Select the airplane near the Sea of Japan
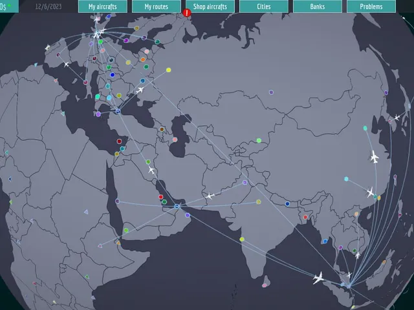Image resolution: width=414 pixels, height=310 pixels. pos(397,118)
